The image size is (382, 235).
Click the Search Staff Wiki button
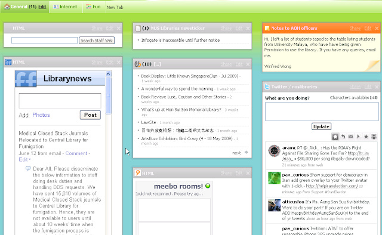click(x=97, y=41)
